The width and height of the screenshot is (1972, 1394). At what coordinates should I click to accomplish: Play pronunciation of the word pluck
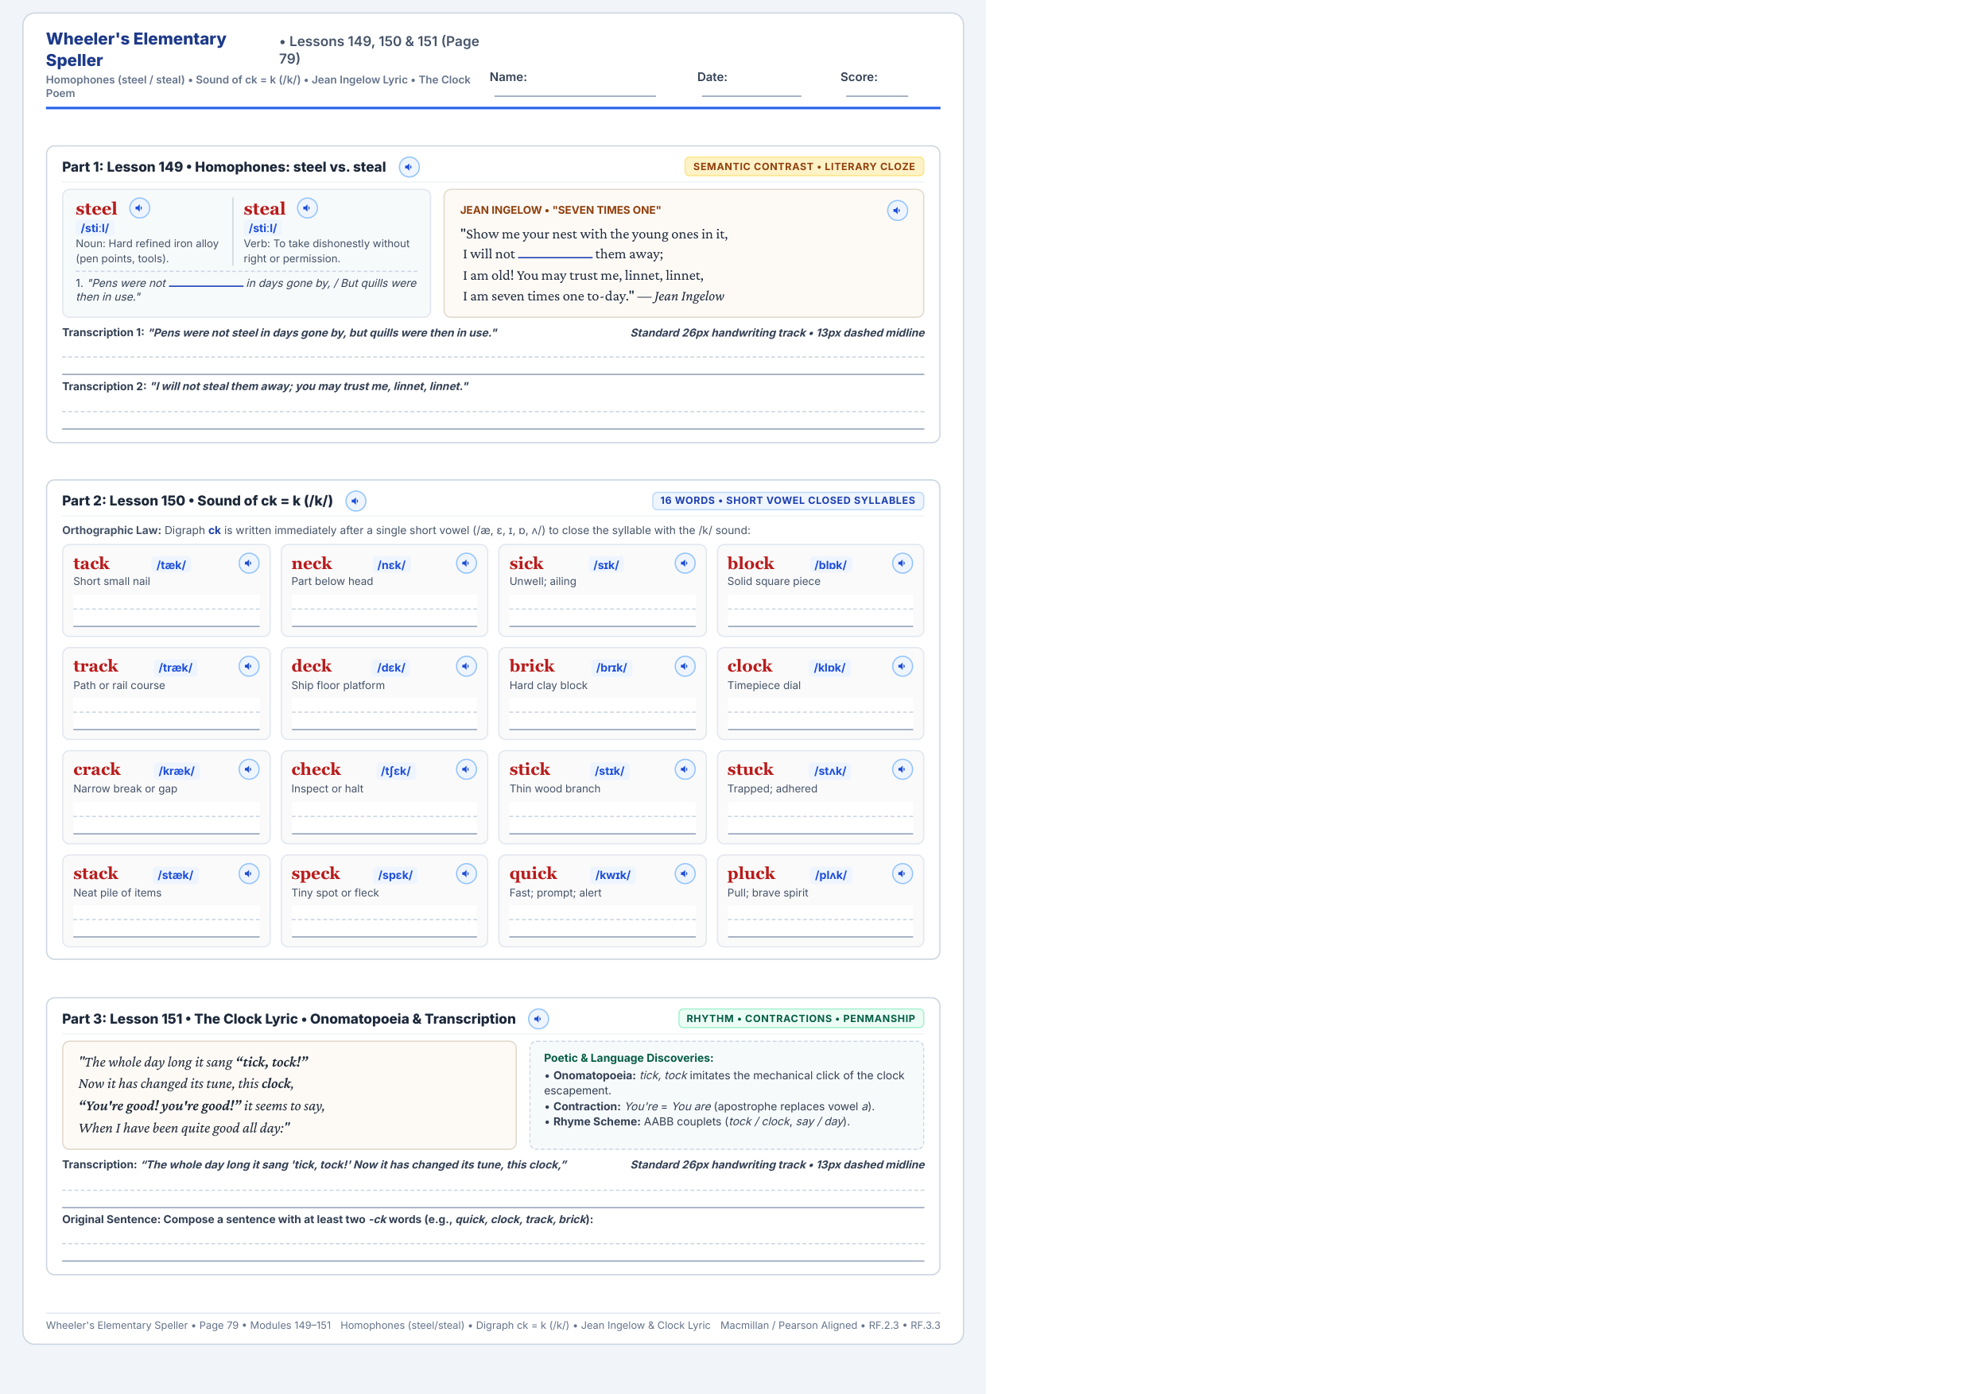point(903,873)
